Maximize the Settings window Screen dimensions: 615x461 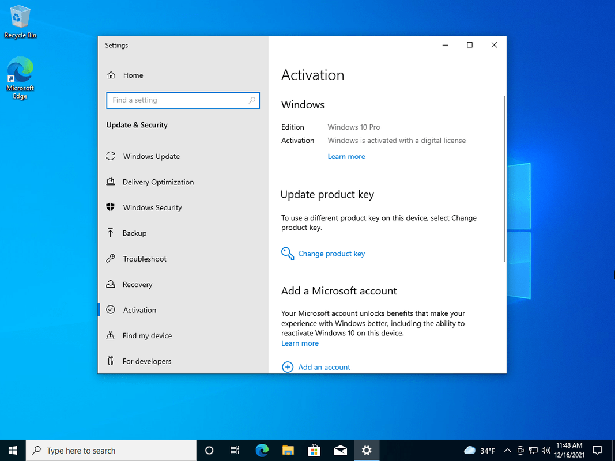coord(470,45)
